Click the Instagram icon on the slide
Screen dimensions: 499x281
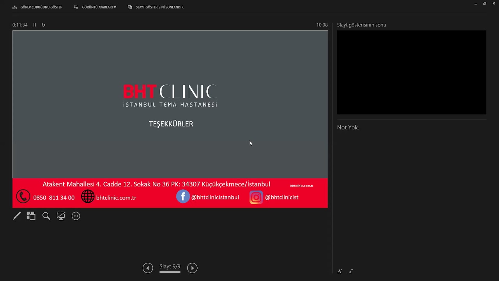(x=256, y=197)
